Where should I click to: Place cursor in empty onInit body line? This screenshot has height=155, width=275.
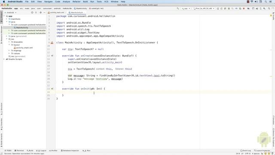click(163, 92)
